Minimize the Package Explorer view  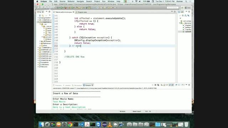coord(47,12)
